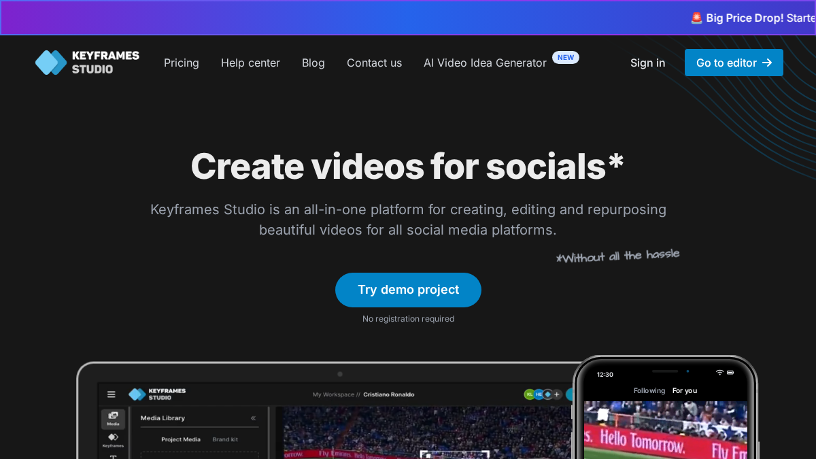
Task: Click the Go to editor button
Action: coord(734,63)
